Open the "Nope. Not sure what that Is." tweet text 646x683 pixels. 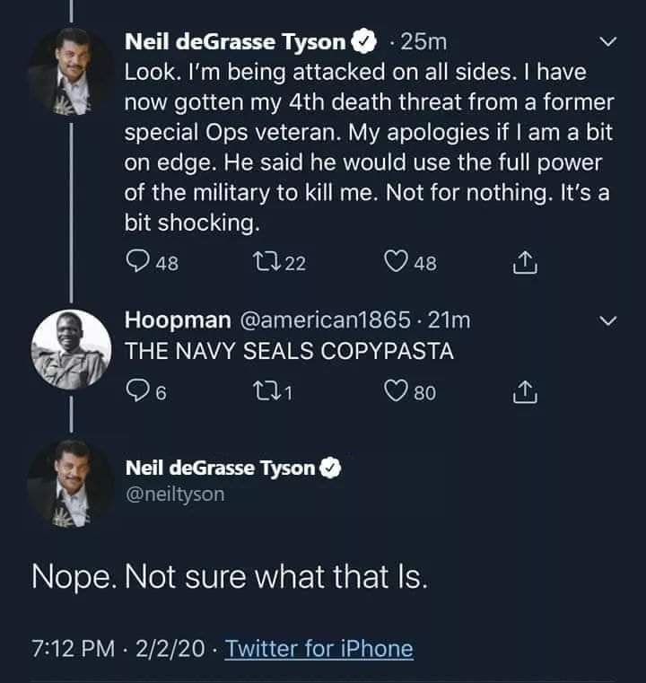230,577
